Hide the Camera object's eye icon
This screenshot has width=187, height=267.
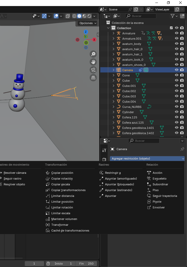point(177,70)
